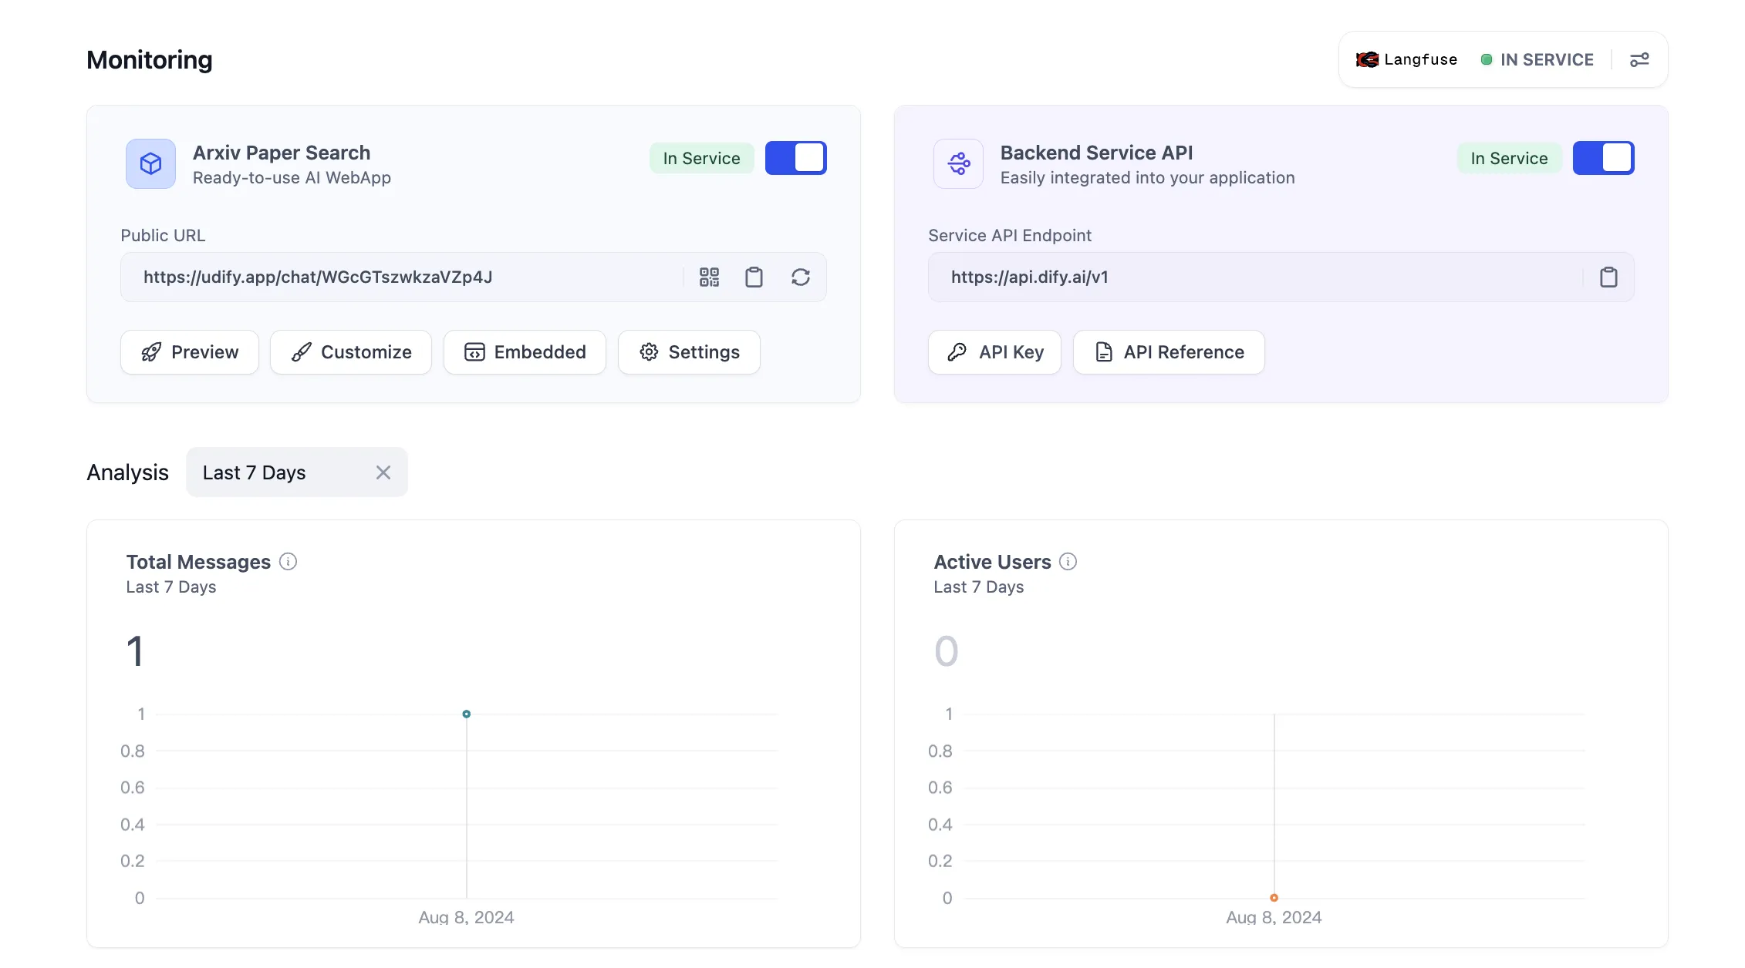The width and height of the screenshot is (1745, 968).
Task: Disable the Arxiv Paper Search WebApp toggle
Action: [795, 158]
